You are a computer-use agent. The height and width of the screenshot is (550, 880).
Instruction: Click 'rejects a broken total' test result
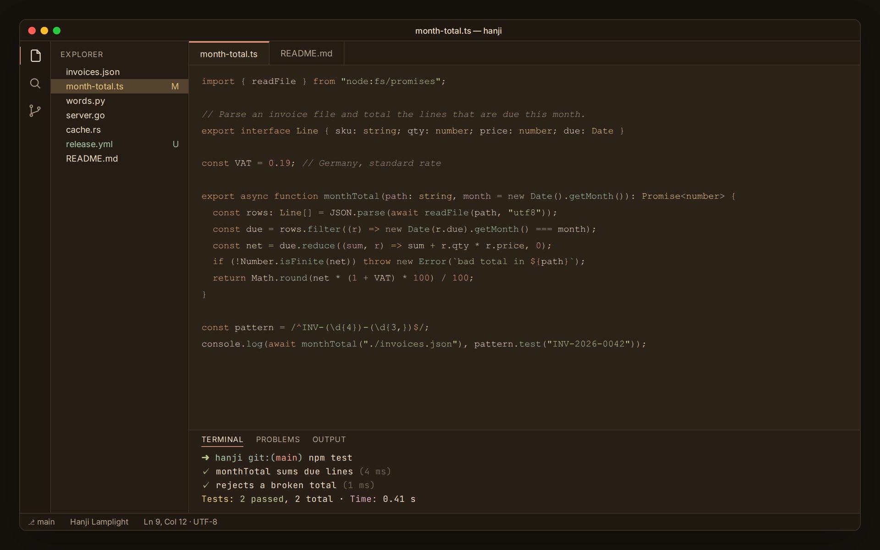coord(288,485)
